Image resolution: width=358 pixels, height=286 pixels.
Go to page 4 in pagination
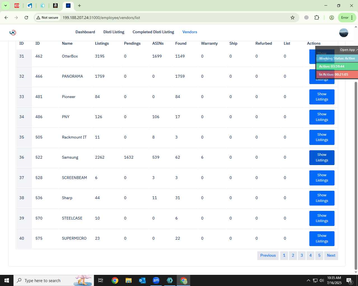tap(310, 255)
